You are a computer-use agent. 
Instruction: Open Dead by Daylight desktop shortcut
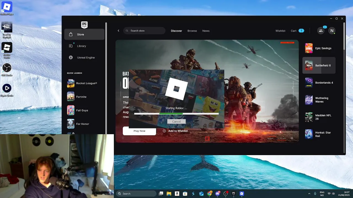(x=7, y=30)
